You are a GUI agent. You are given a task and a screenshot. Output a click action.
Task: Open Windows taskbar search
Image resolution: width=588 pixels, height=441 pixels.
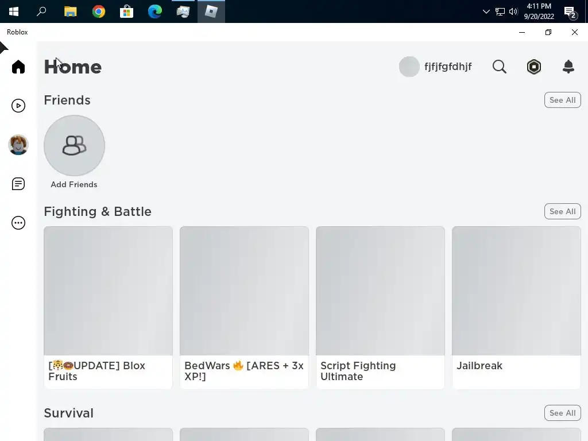coord(41,11)
